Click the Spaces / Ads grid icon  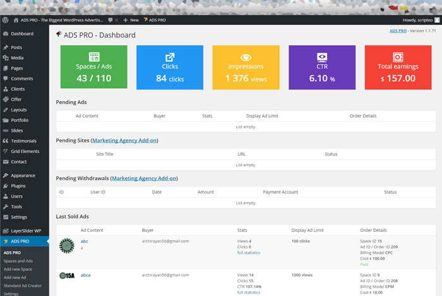tap(94, 57)
